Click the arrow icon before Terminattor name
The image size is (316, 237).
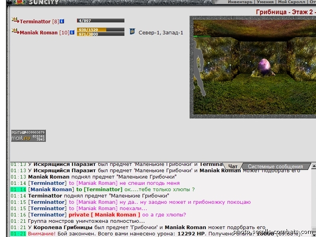pos(15,20)
